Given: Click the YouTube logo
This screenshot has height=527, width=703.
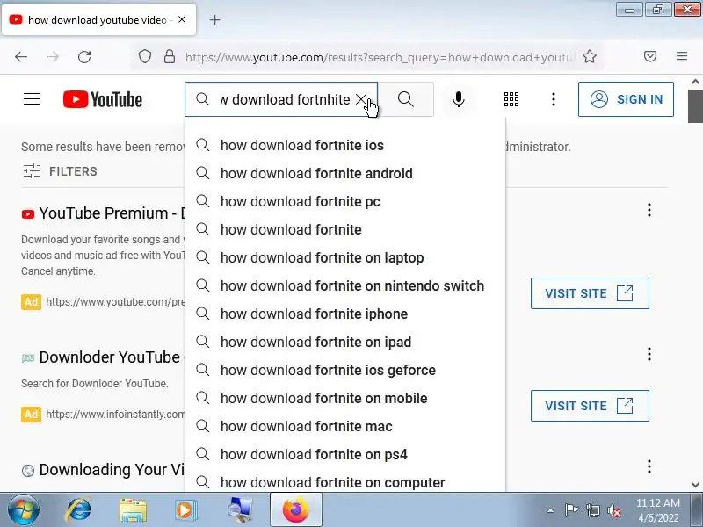Looking at the screenshot, I should [x=103, y=99].
